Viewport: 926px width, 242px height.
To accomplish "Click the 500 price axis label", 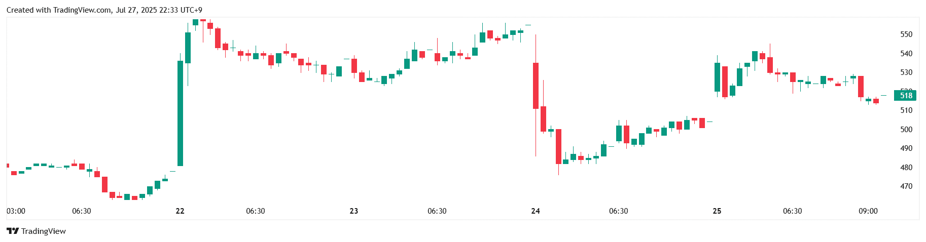I will point(906,130).
